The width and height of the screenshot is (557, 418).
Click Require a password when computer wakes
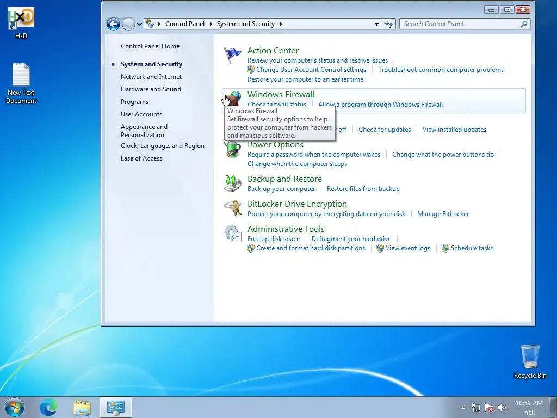314,155
